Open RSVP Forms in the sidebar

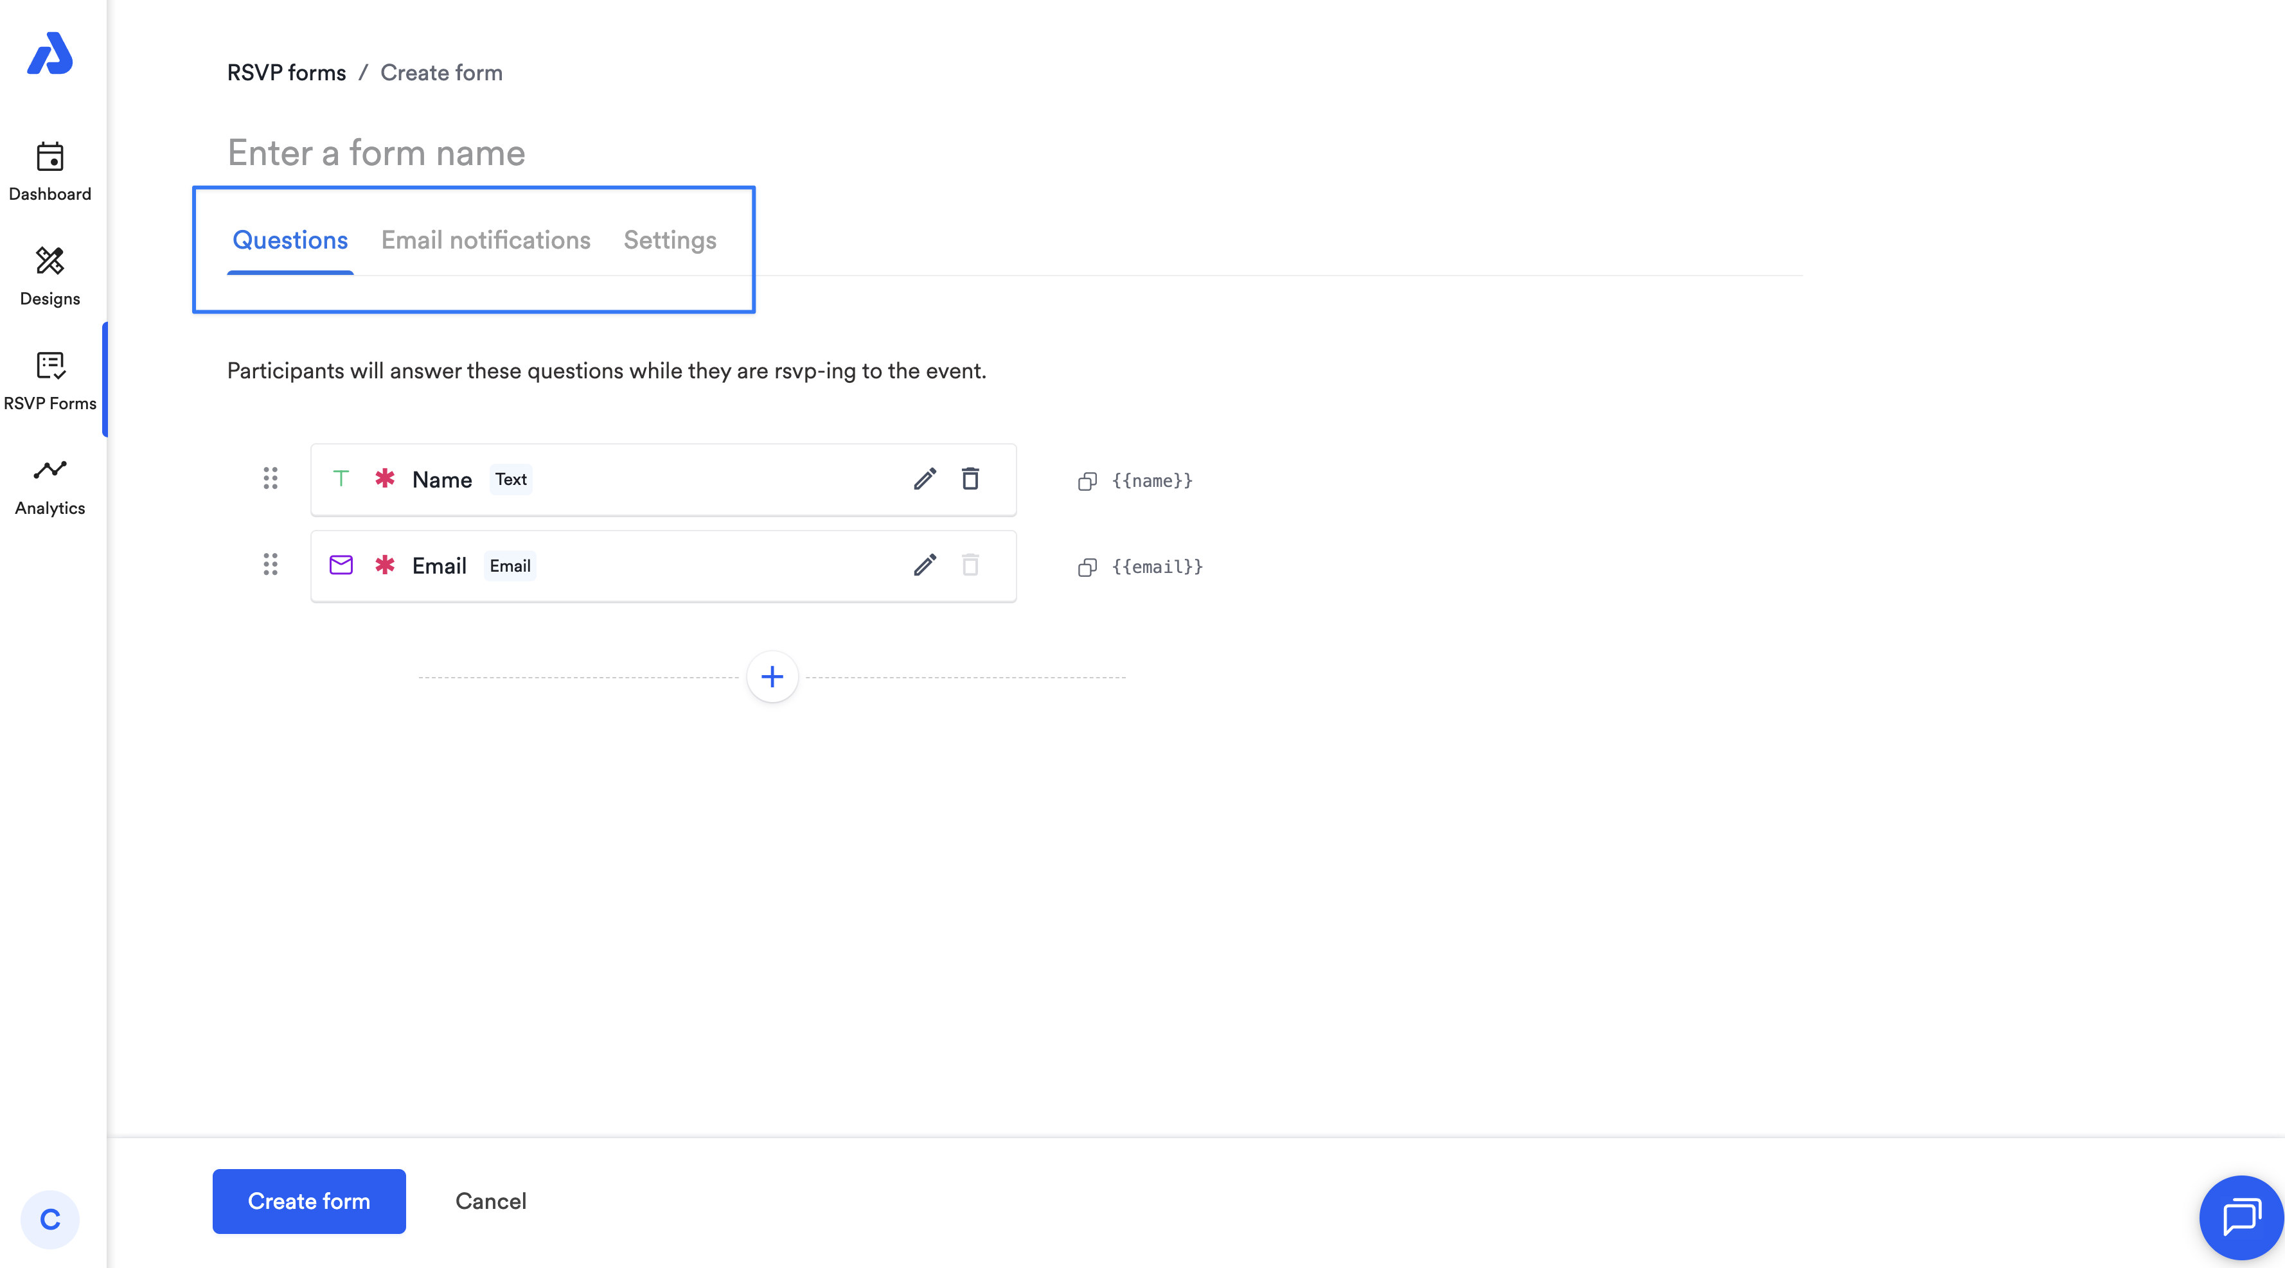point(49,382)
